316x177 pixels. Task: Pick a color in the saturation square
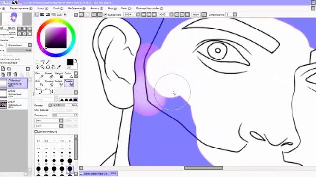(56, 38)
